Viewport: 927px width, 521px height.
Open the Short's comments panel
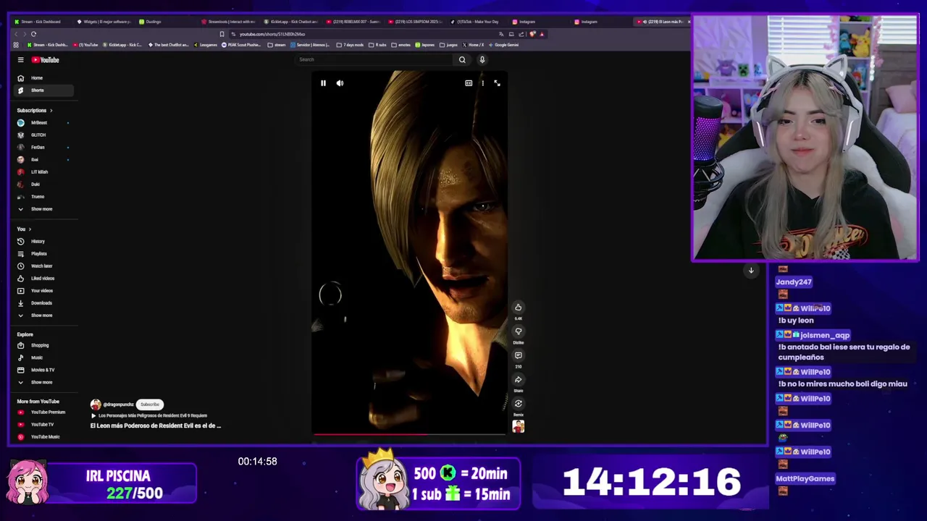[518, 355]
